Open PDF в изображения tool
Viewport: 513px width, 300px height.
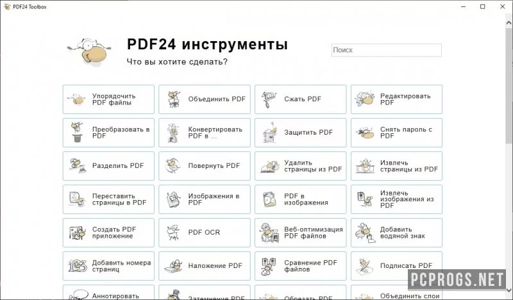pyautogui.click(x=300, y=199)
